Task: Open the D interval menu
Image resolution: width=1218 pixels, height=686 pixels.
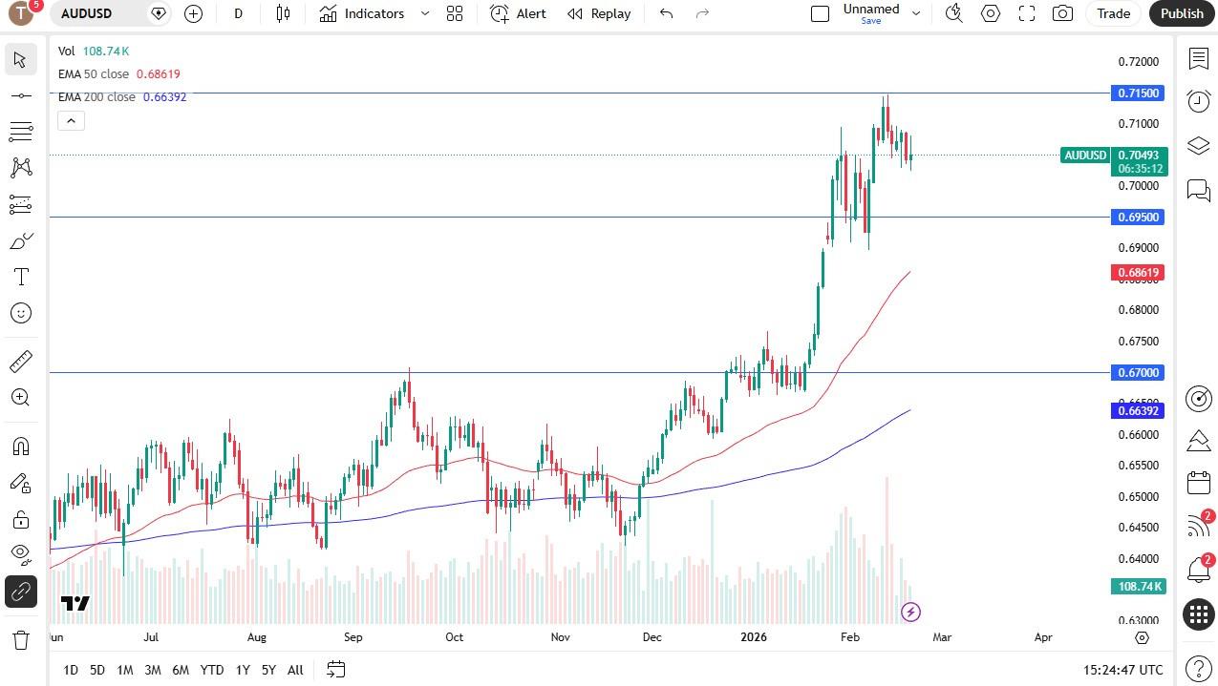Action: [238, 13]
